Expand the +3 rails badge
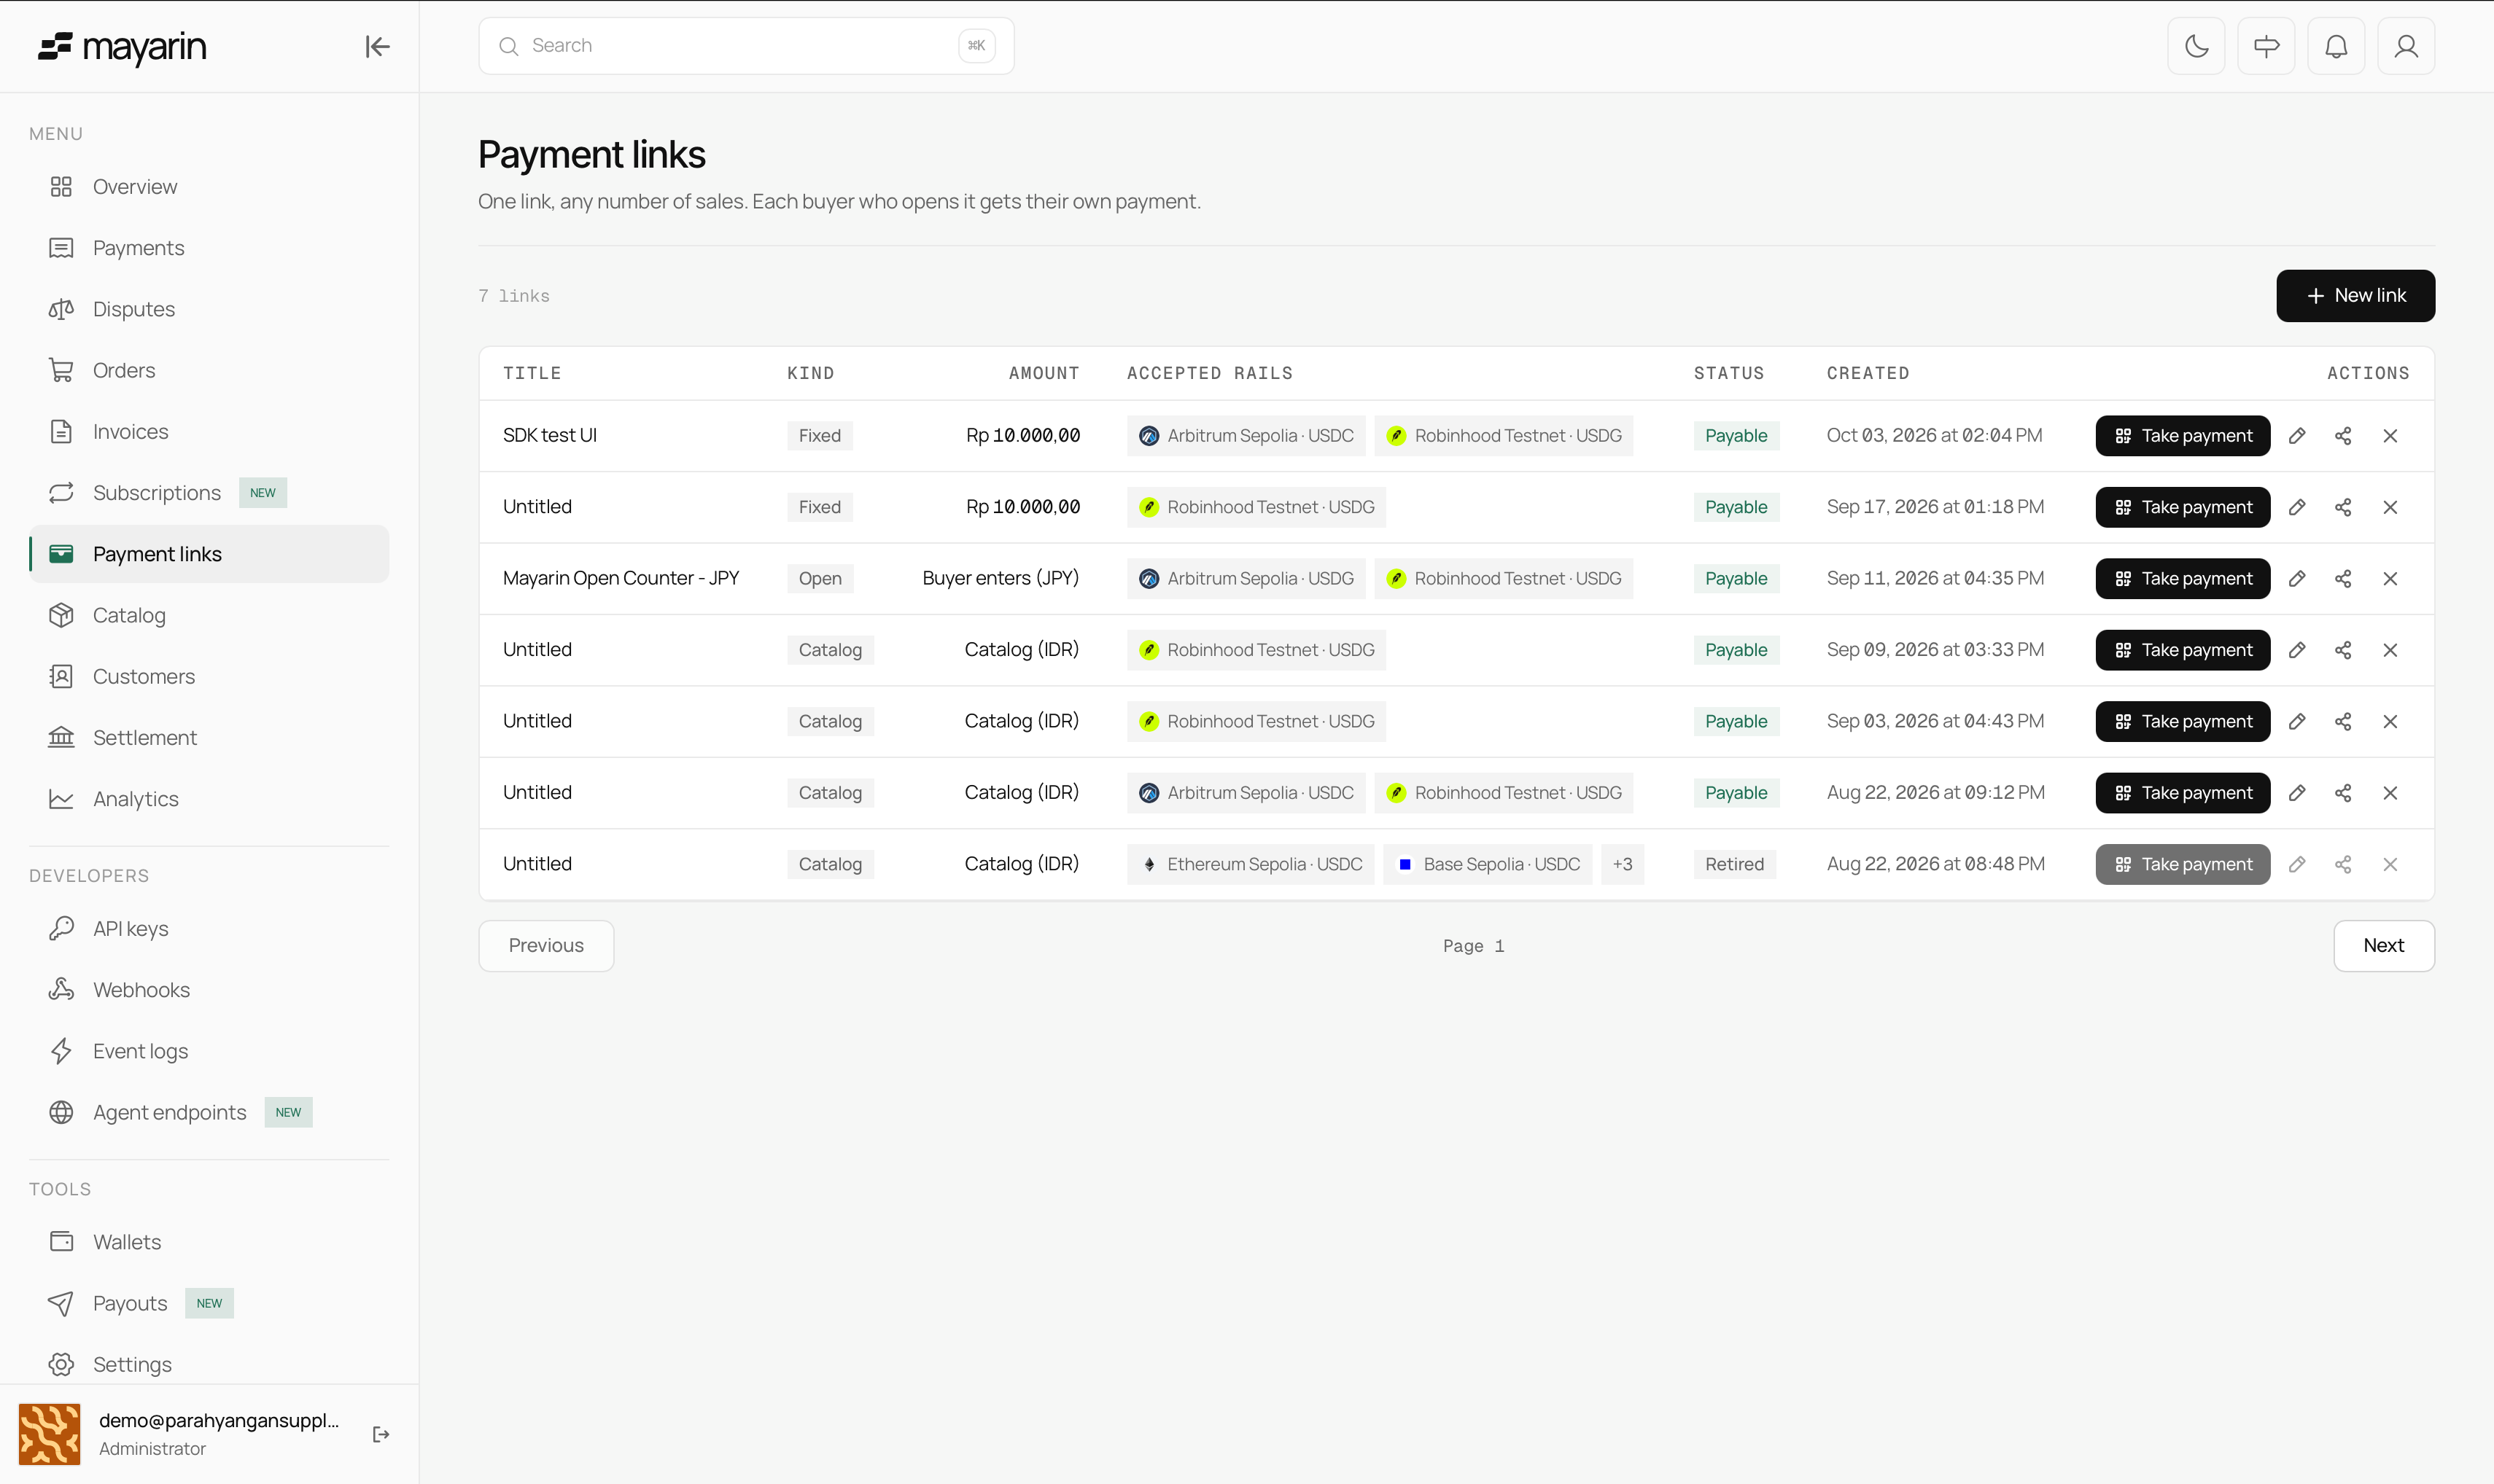 1622,864
